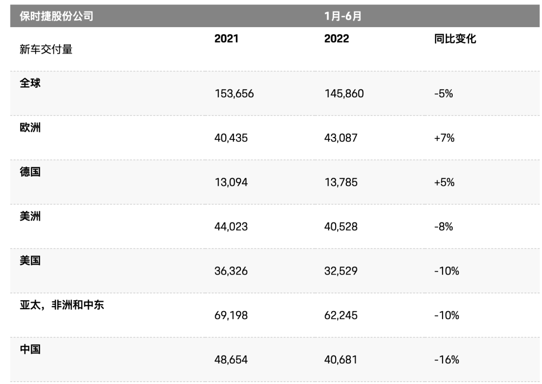This screenshot has width=542, height=384.
Task: Click the Americas 2021 value 44,023
Action: click(231, 227)
